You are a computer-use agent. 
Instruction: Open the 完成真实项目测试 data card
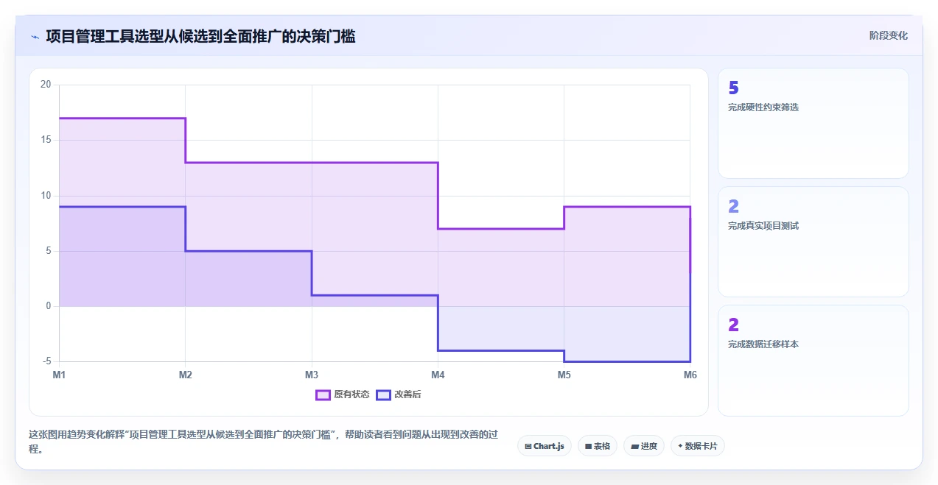813,242
